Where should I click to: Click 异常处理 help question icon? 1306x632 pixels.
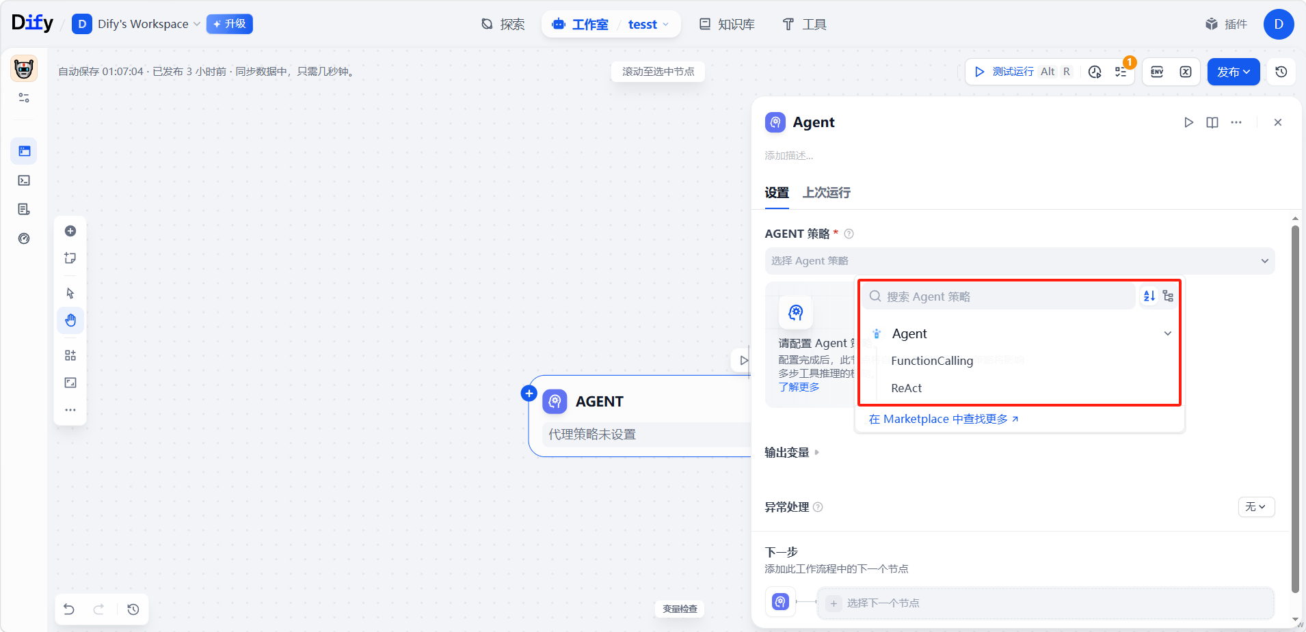pos(818,507)
